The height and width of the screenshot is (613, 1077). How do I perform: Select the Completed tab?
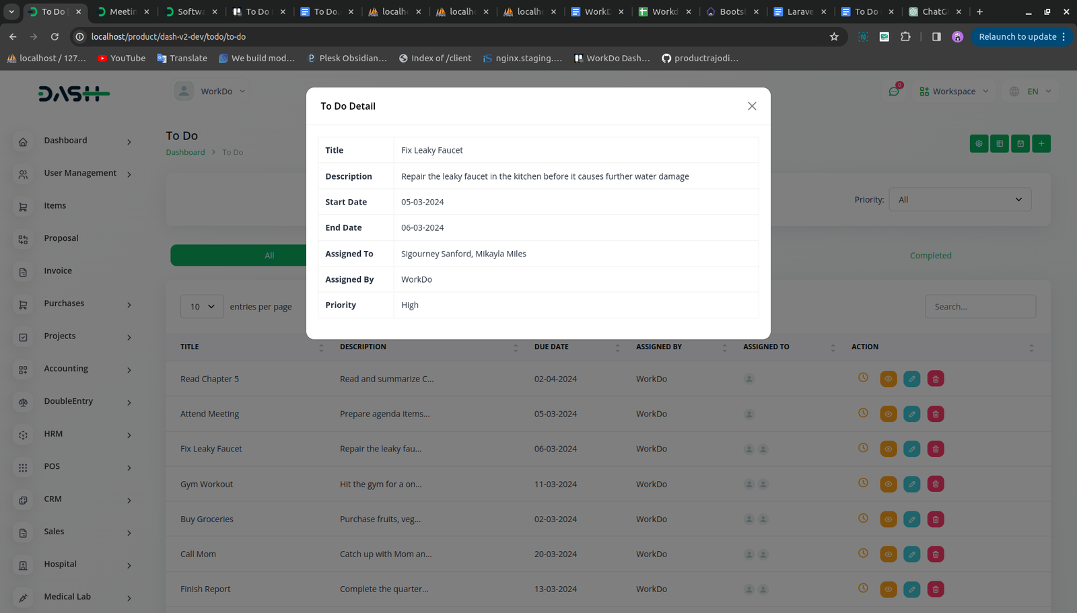tap(930, 256)
